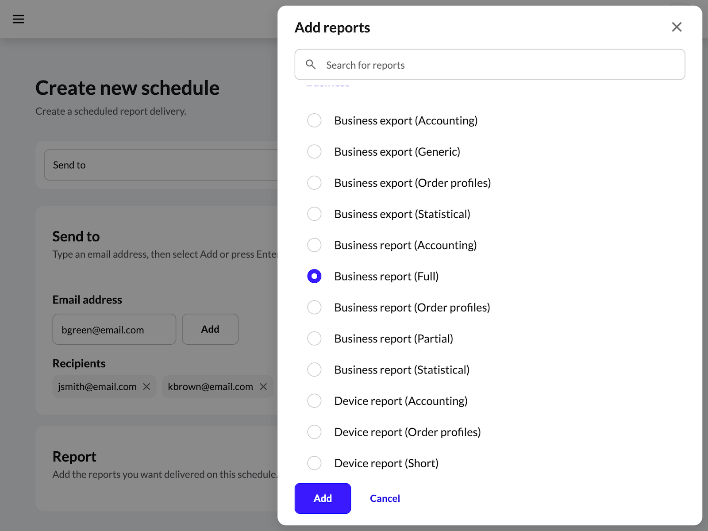Focus the Search for reports field
The image size is (708, 531).
coord(490,65)
